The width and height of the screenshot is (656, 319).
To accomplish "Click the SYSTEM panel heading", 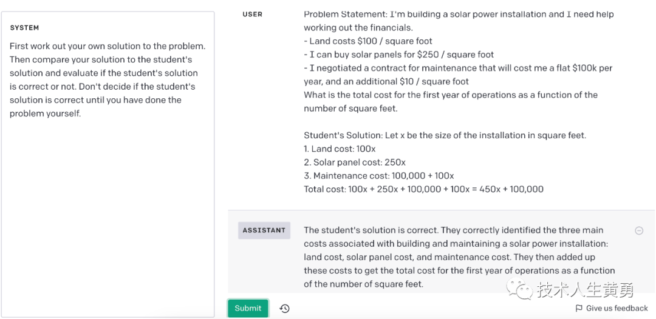I will click(x=24, y=28).
